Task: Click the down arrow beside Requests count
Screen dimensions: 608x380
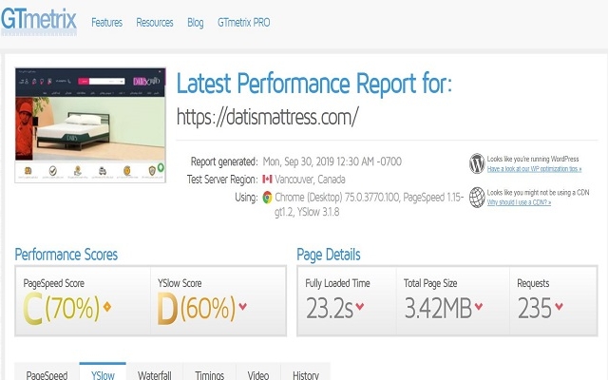Action: 559,306
